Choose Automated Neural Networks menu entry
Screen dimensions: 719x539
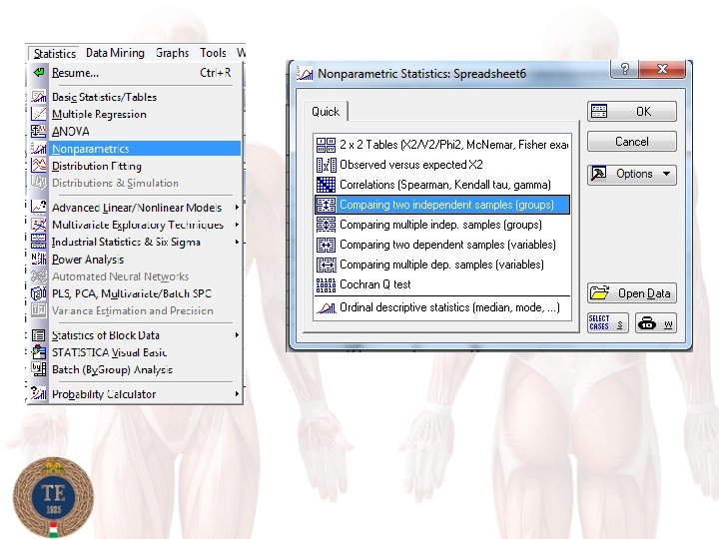coord(134,276)
